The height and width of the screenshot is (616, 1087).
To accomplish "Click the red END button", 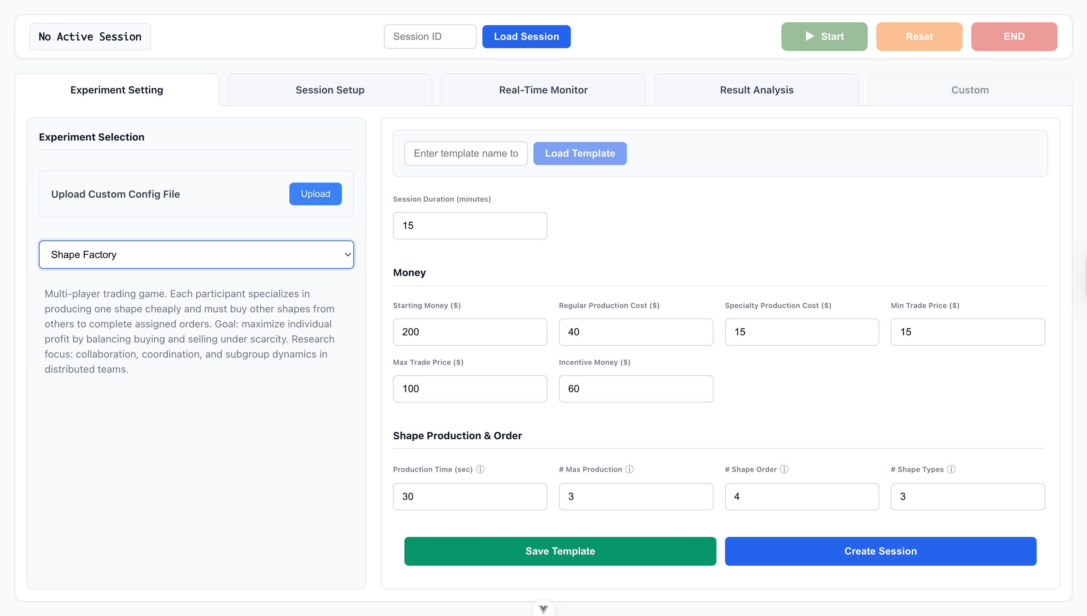I will (1014, 37).
